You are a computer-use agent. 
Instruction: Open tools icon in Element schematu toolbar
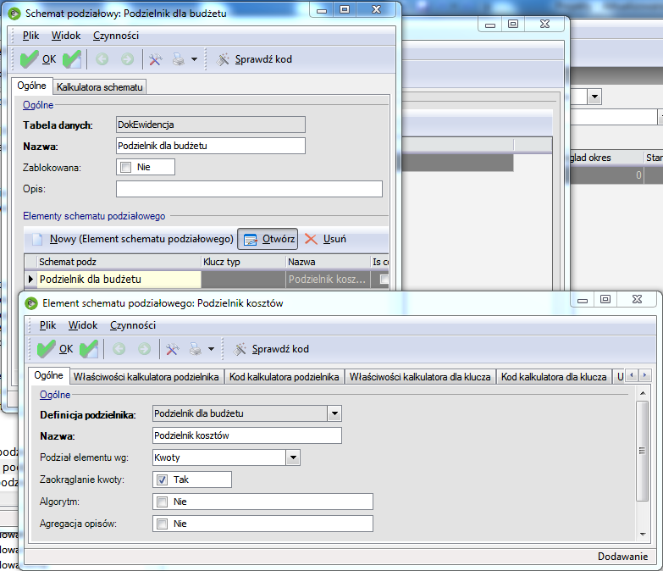(173, 349)
